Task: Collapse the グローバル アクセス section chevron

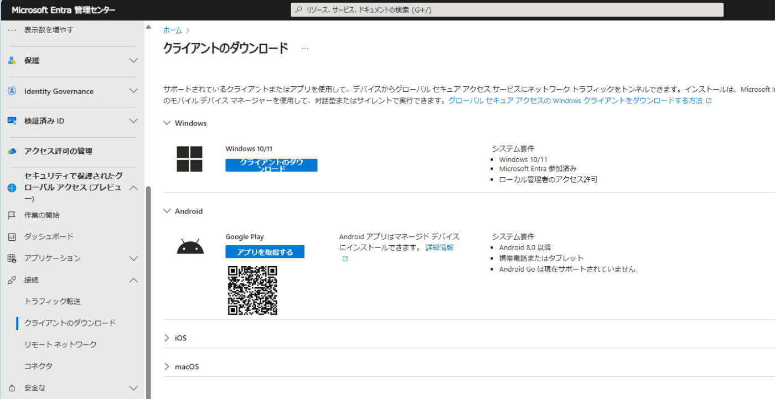Action: point(133,188)
